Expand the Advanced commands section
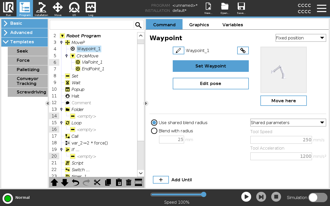Image resolution: width=330 pixels, height=206 pixels. pyautogui.click(x=24, y=32)
